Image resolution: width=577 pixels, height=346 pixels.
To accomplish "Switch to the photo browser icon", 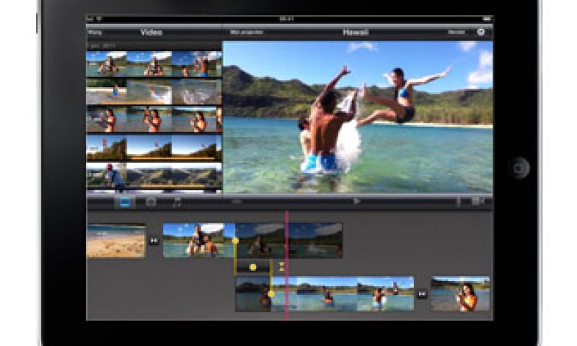I will tap(151, 202).
